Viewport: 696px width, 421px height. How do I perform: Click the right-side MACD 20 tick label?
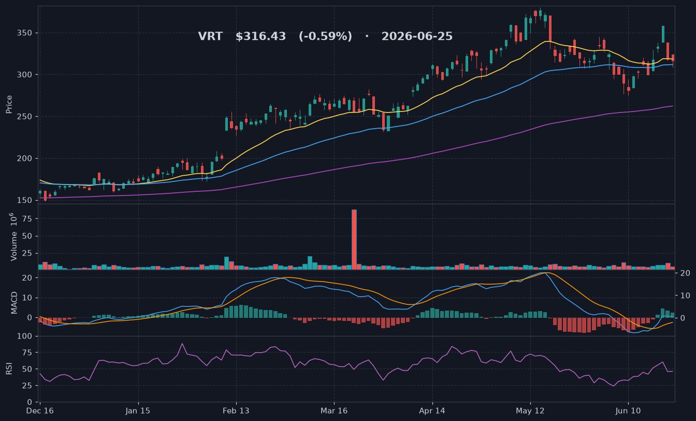coord(685,273)
